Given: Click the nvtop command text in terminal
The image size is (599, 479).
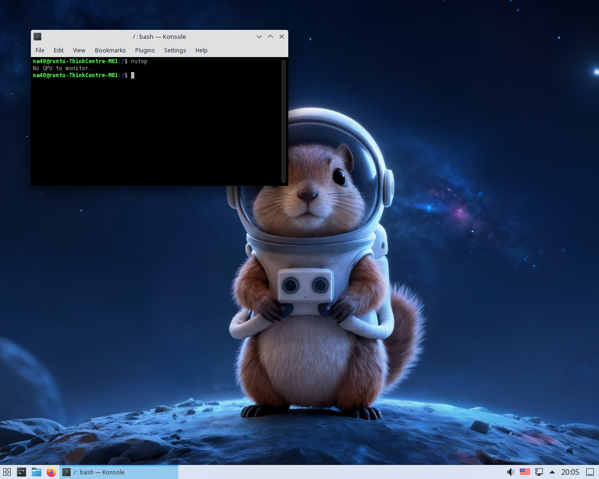Looking at the screenshot, I should [x=139, y=61].
